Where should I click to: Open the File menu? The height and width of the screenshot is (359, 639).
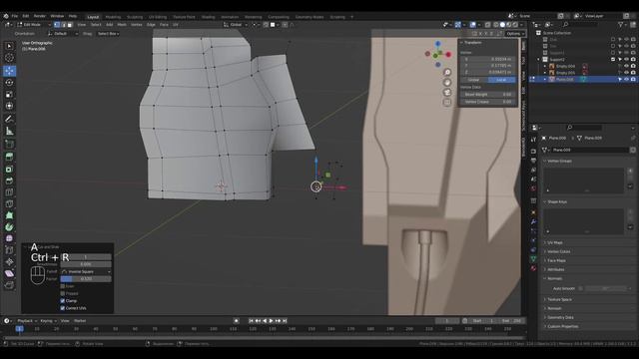click(x=15, y=16)
